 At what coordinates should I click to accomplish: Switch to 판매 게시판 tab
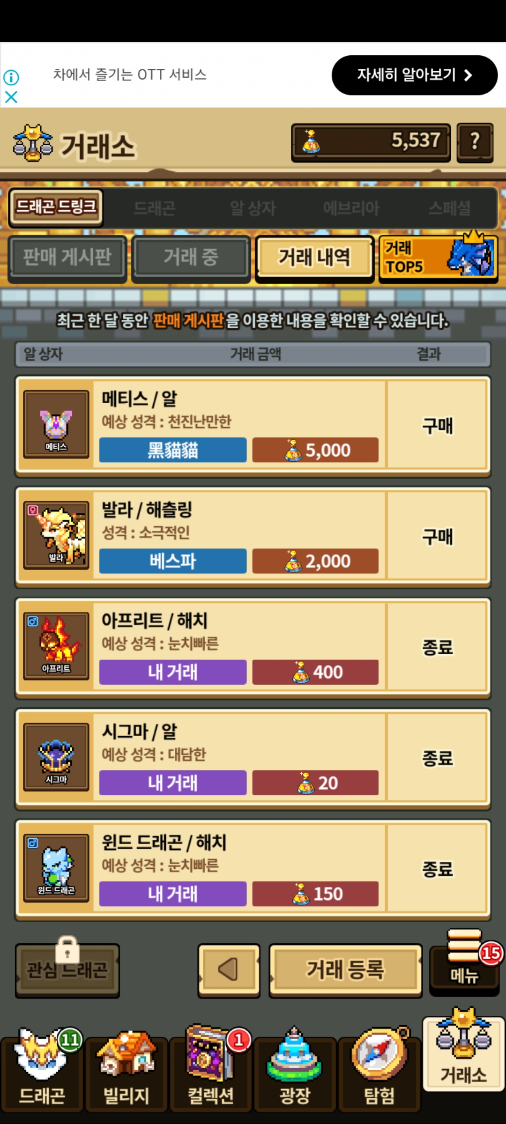pos(67,257)
